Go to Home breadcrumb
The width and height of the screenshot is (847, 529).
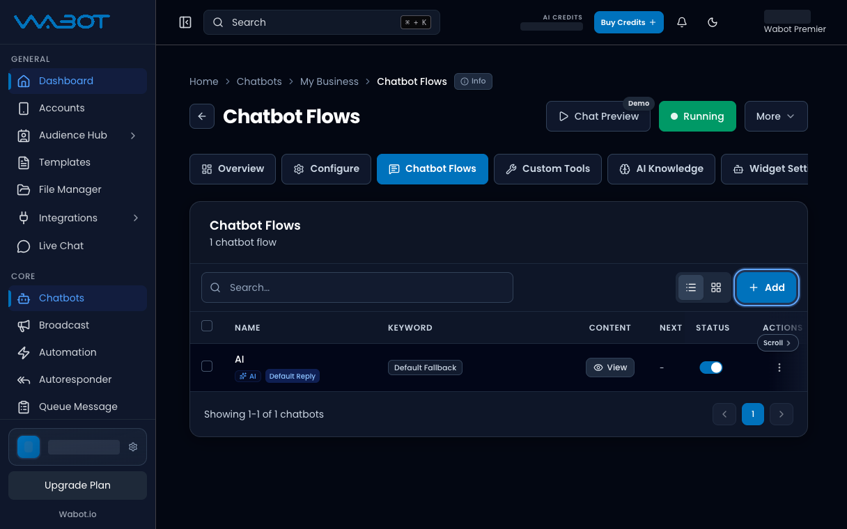tap(204, 81)
